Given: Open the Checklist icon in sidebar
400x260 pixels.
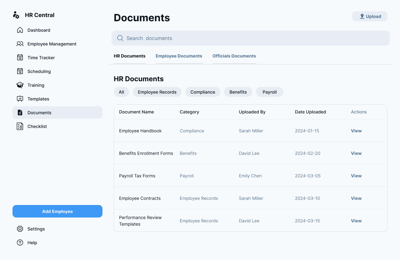Looking at the screenshot, I should tap(20, 126).
